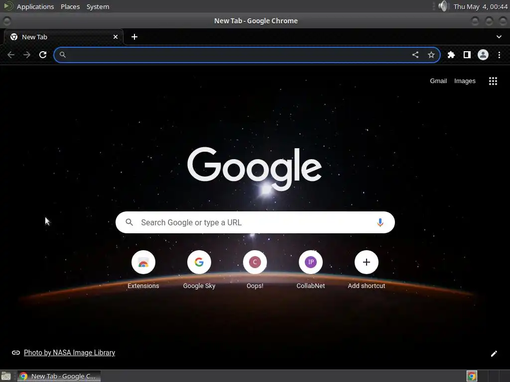Image resolution: width=510 pixels, height=382 pixels.
Task: Open Gmail link
Action: 438,81
